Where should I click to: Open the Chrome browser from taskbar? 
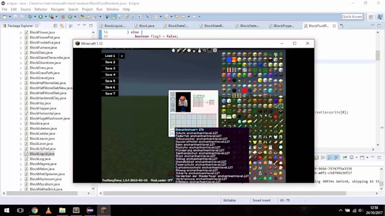click(35, 210)
